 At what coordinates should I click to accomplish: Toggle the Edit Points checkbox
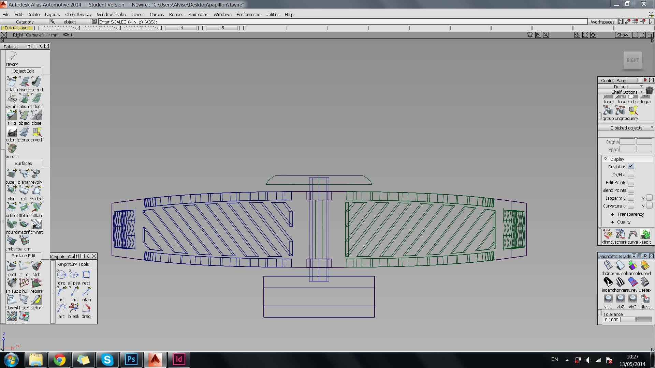(631, 182)
